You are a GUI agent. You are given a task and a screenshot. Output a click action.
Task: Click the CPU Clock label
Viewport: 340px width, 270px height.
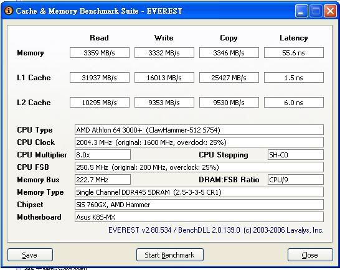(x=35, y=142)
